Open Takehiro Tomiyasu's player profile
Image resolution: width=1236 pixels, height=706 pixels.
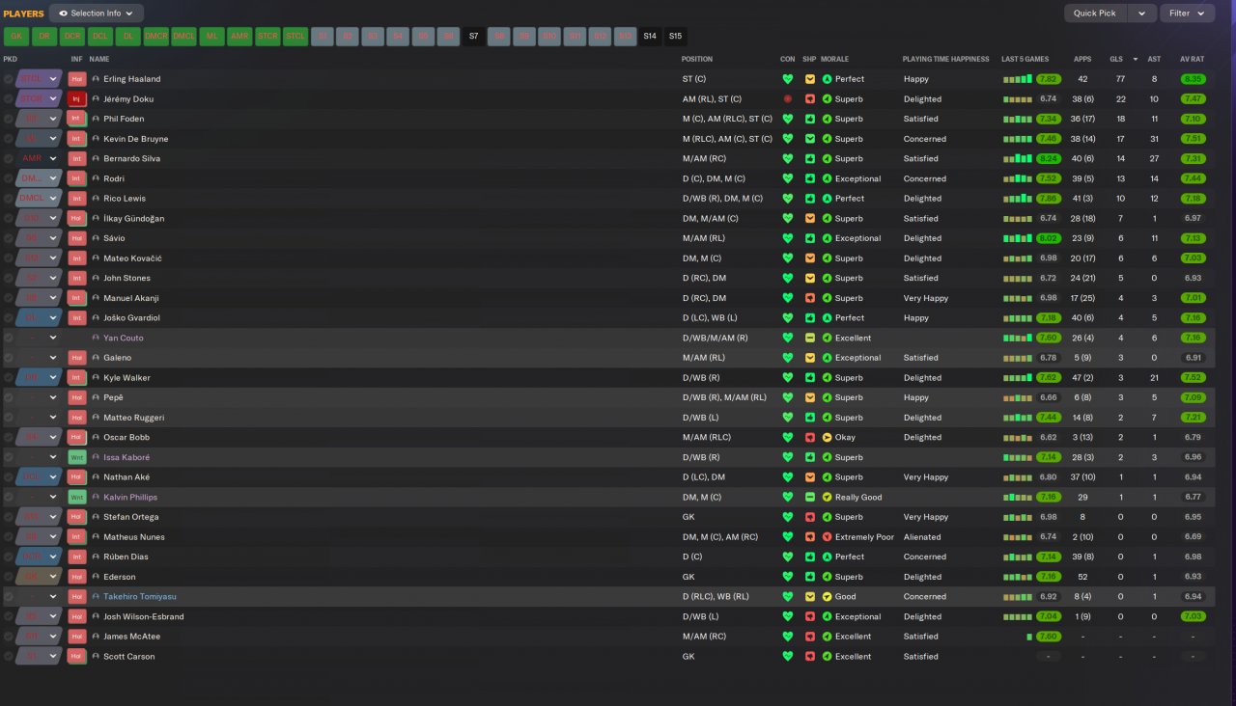pyautogui.click(x=140, y=597)
